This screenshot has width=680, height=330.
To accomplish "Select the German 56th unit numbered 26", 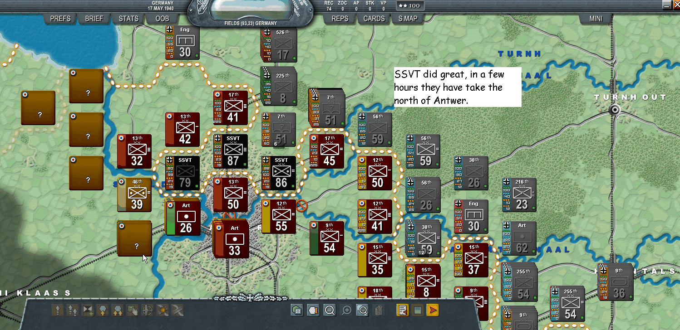I will [x=424, y=195].
